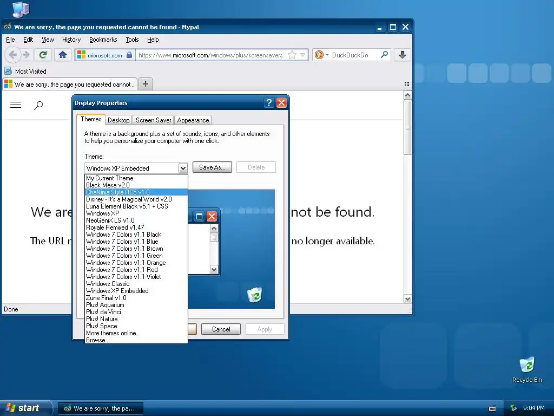Choose Royale Remixed v1.47 theme
554x416 pixels.
pos(136,227)
